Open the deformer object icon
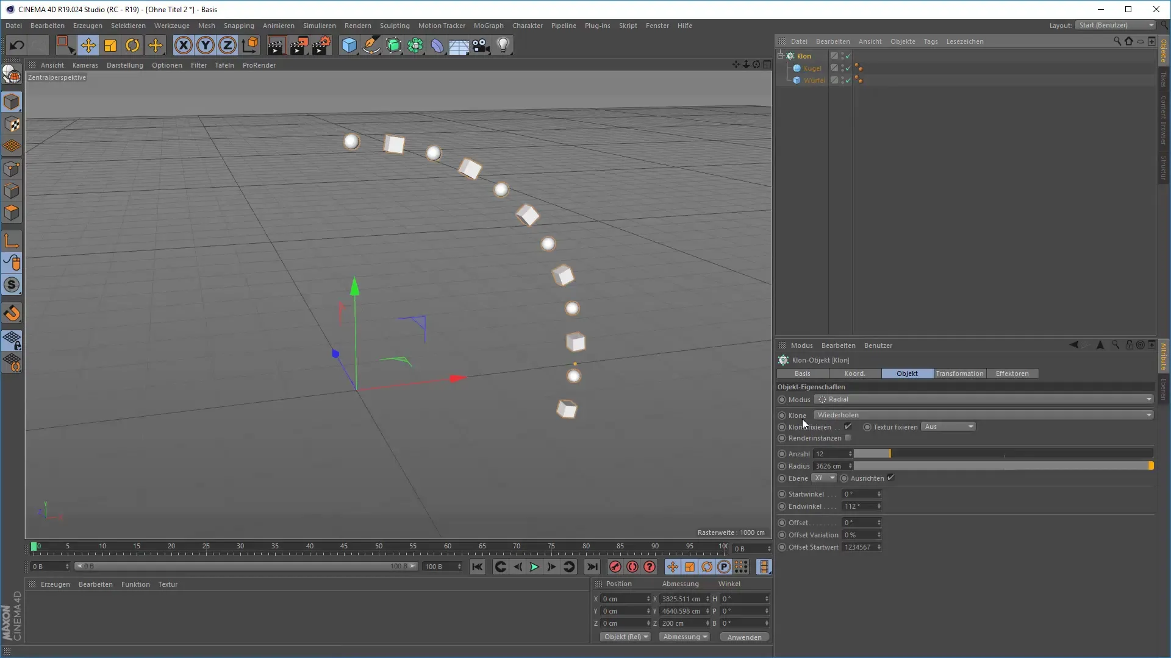Viewport: 1171px width, 658px height. coord(437,45)
